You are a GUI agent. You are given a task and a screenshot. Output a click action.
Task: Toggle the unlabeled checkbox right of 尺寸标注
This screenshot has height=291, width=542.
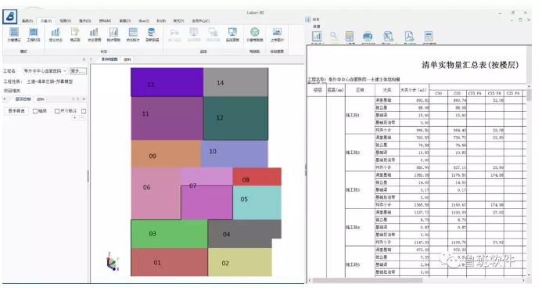tap(84, 111)
